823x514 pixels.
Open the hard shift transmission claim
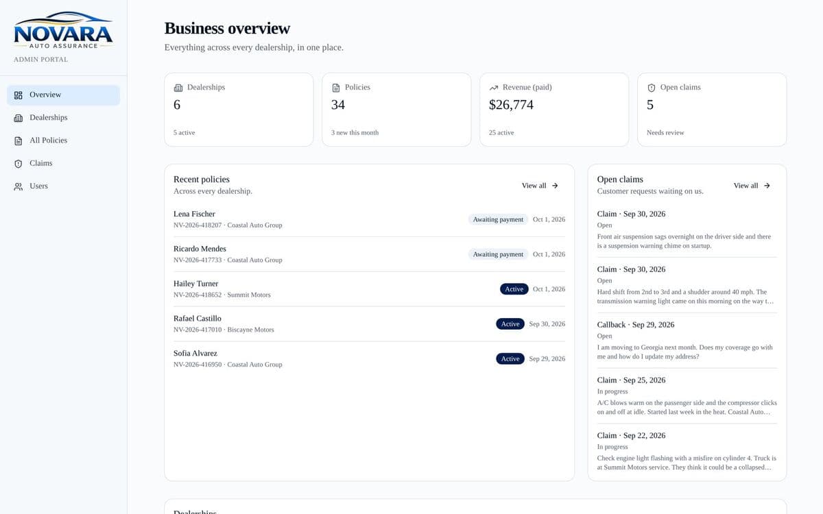pyautogui.click(x=687, y=285)
